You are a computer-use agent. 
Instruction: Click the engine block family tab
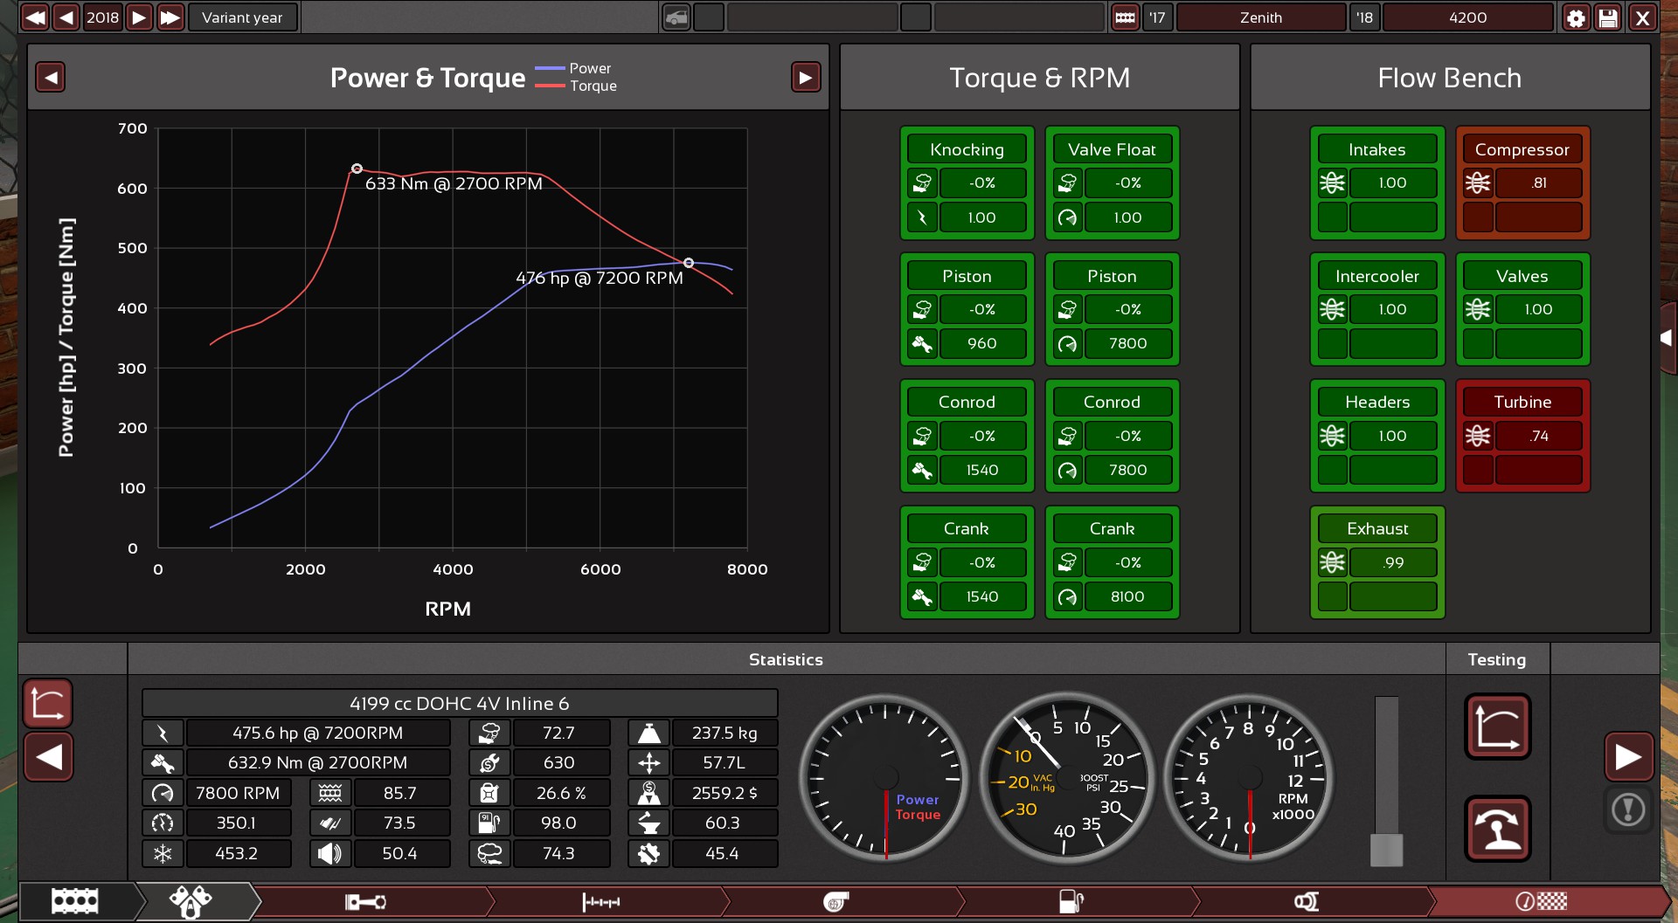(75, 901)
